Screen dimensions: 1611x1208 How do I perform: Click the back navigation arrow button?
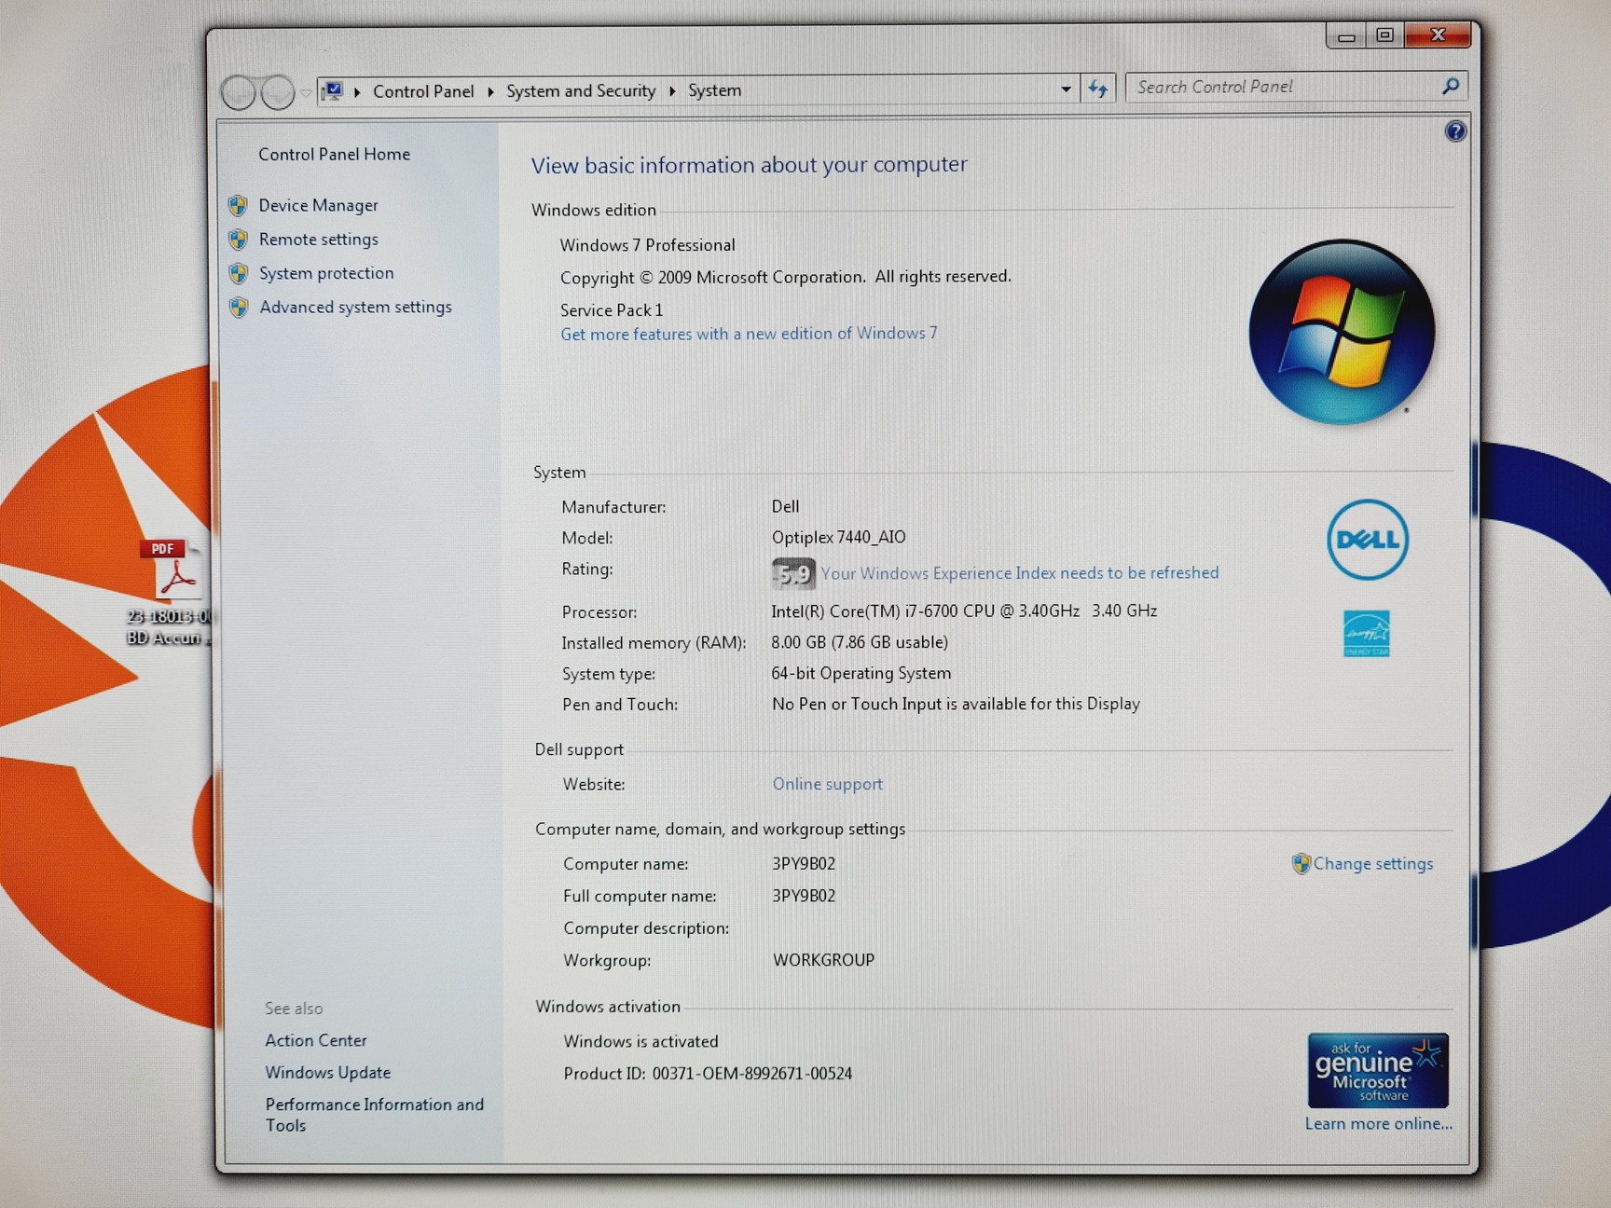(239, 92)
